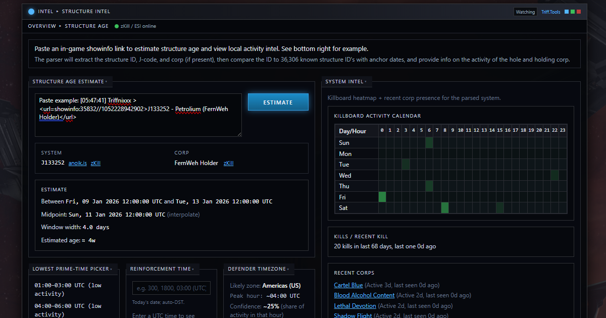Open the zKill link next to anoik.is
The image size is (606, 318).
(95, 163)
